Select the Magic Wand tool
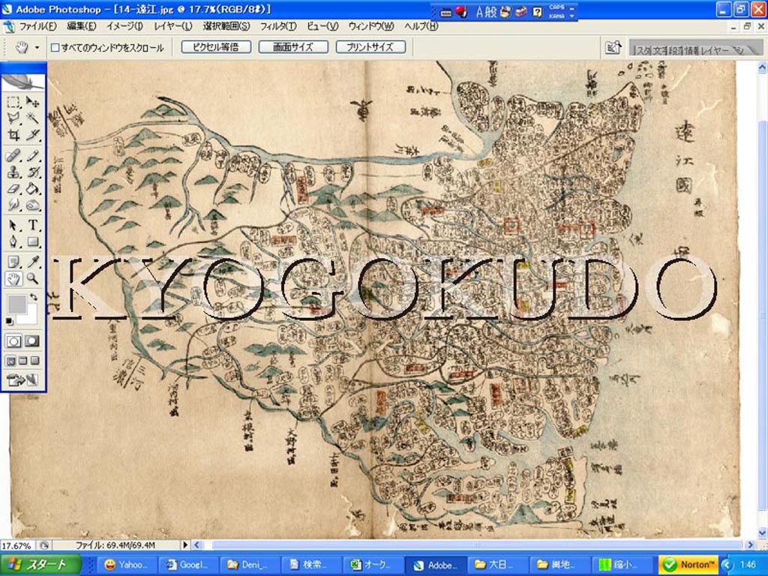The image size is (768, 576). tap(32, 118)
